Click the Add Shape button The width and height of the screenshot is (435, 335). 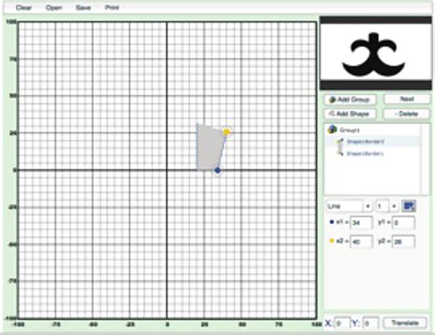point(350,114)
